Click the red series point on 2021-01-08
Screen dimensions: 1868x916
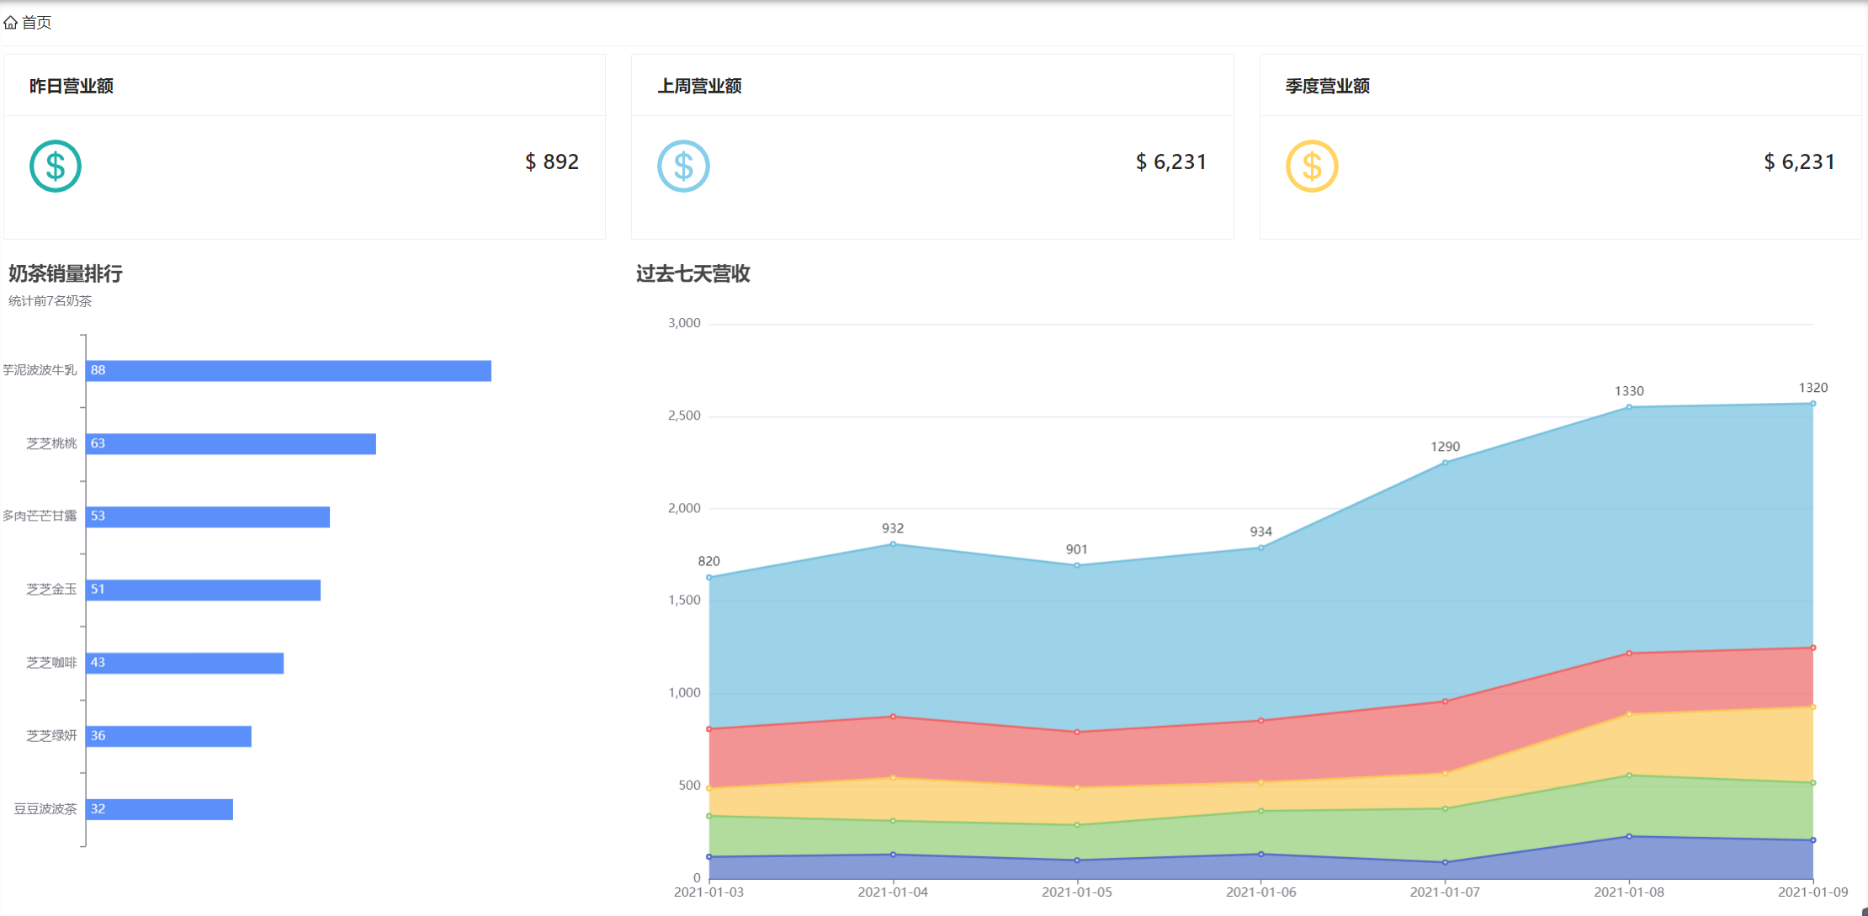[x=1629, y=653]
